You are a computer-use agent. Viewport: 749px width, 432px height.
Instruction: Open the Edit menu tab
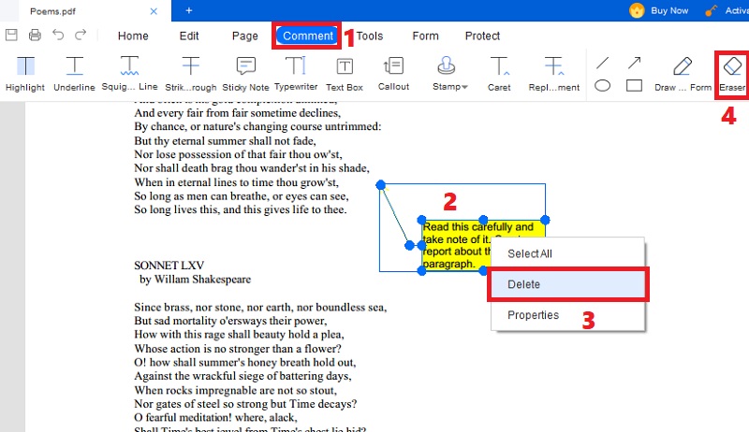[x=189, y=36]
